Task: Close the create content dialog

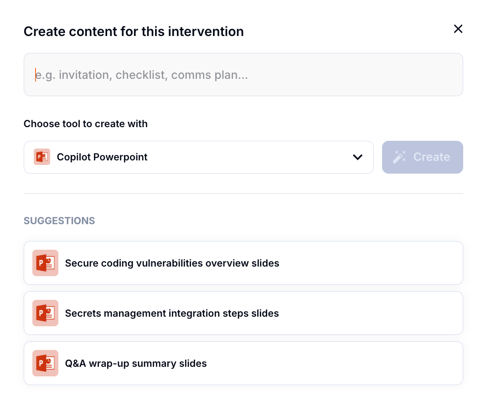Action: pos(458,29)
